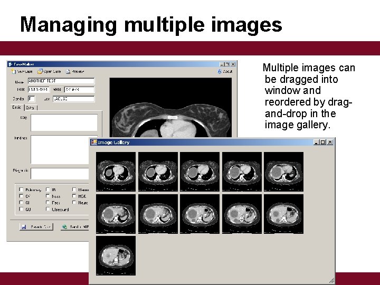
Task: Tick the Ultrasound checkbox
Action: point(48,209)
